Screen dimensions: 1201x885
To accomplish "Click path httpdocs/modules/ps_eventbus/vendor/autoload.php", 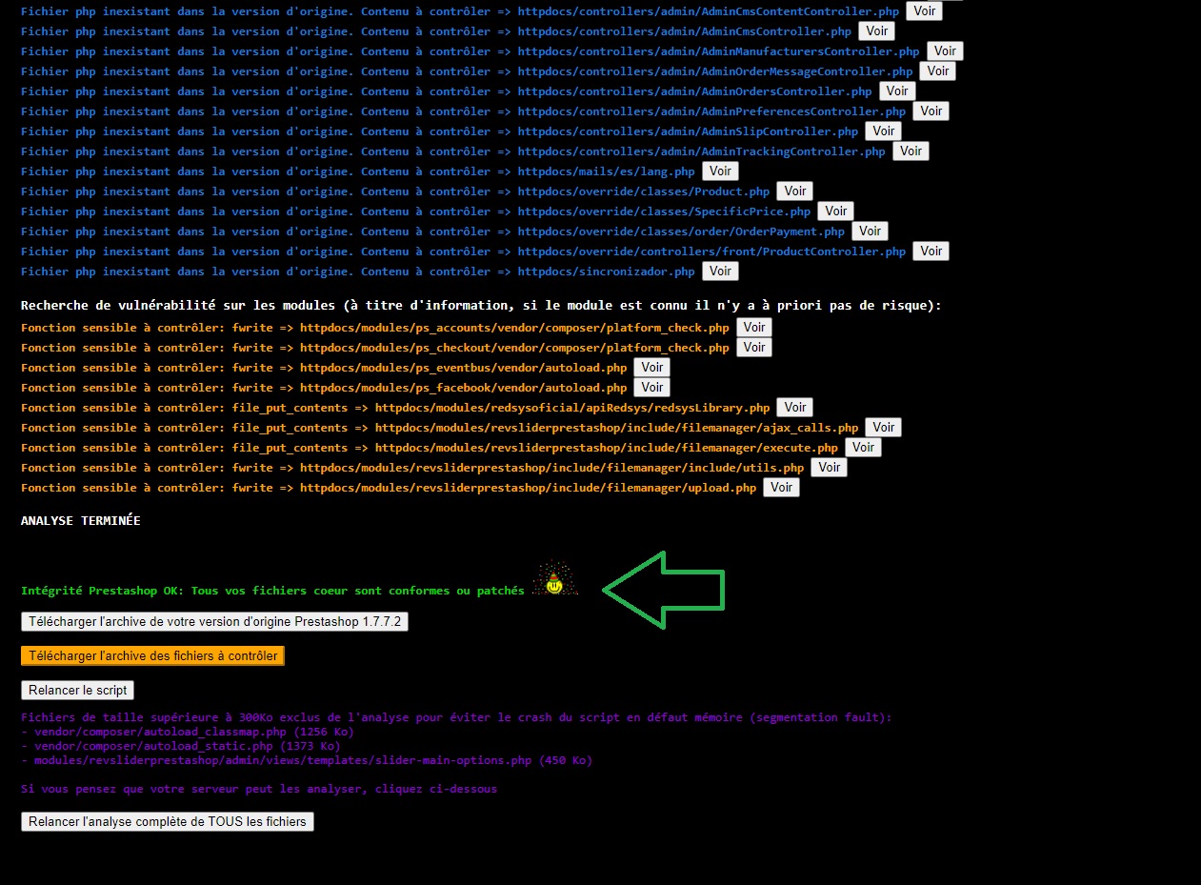I will (x=464, y=368).
